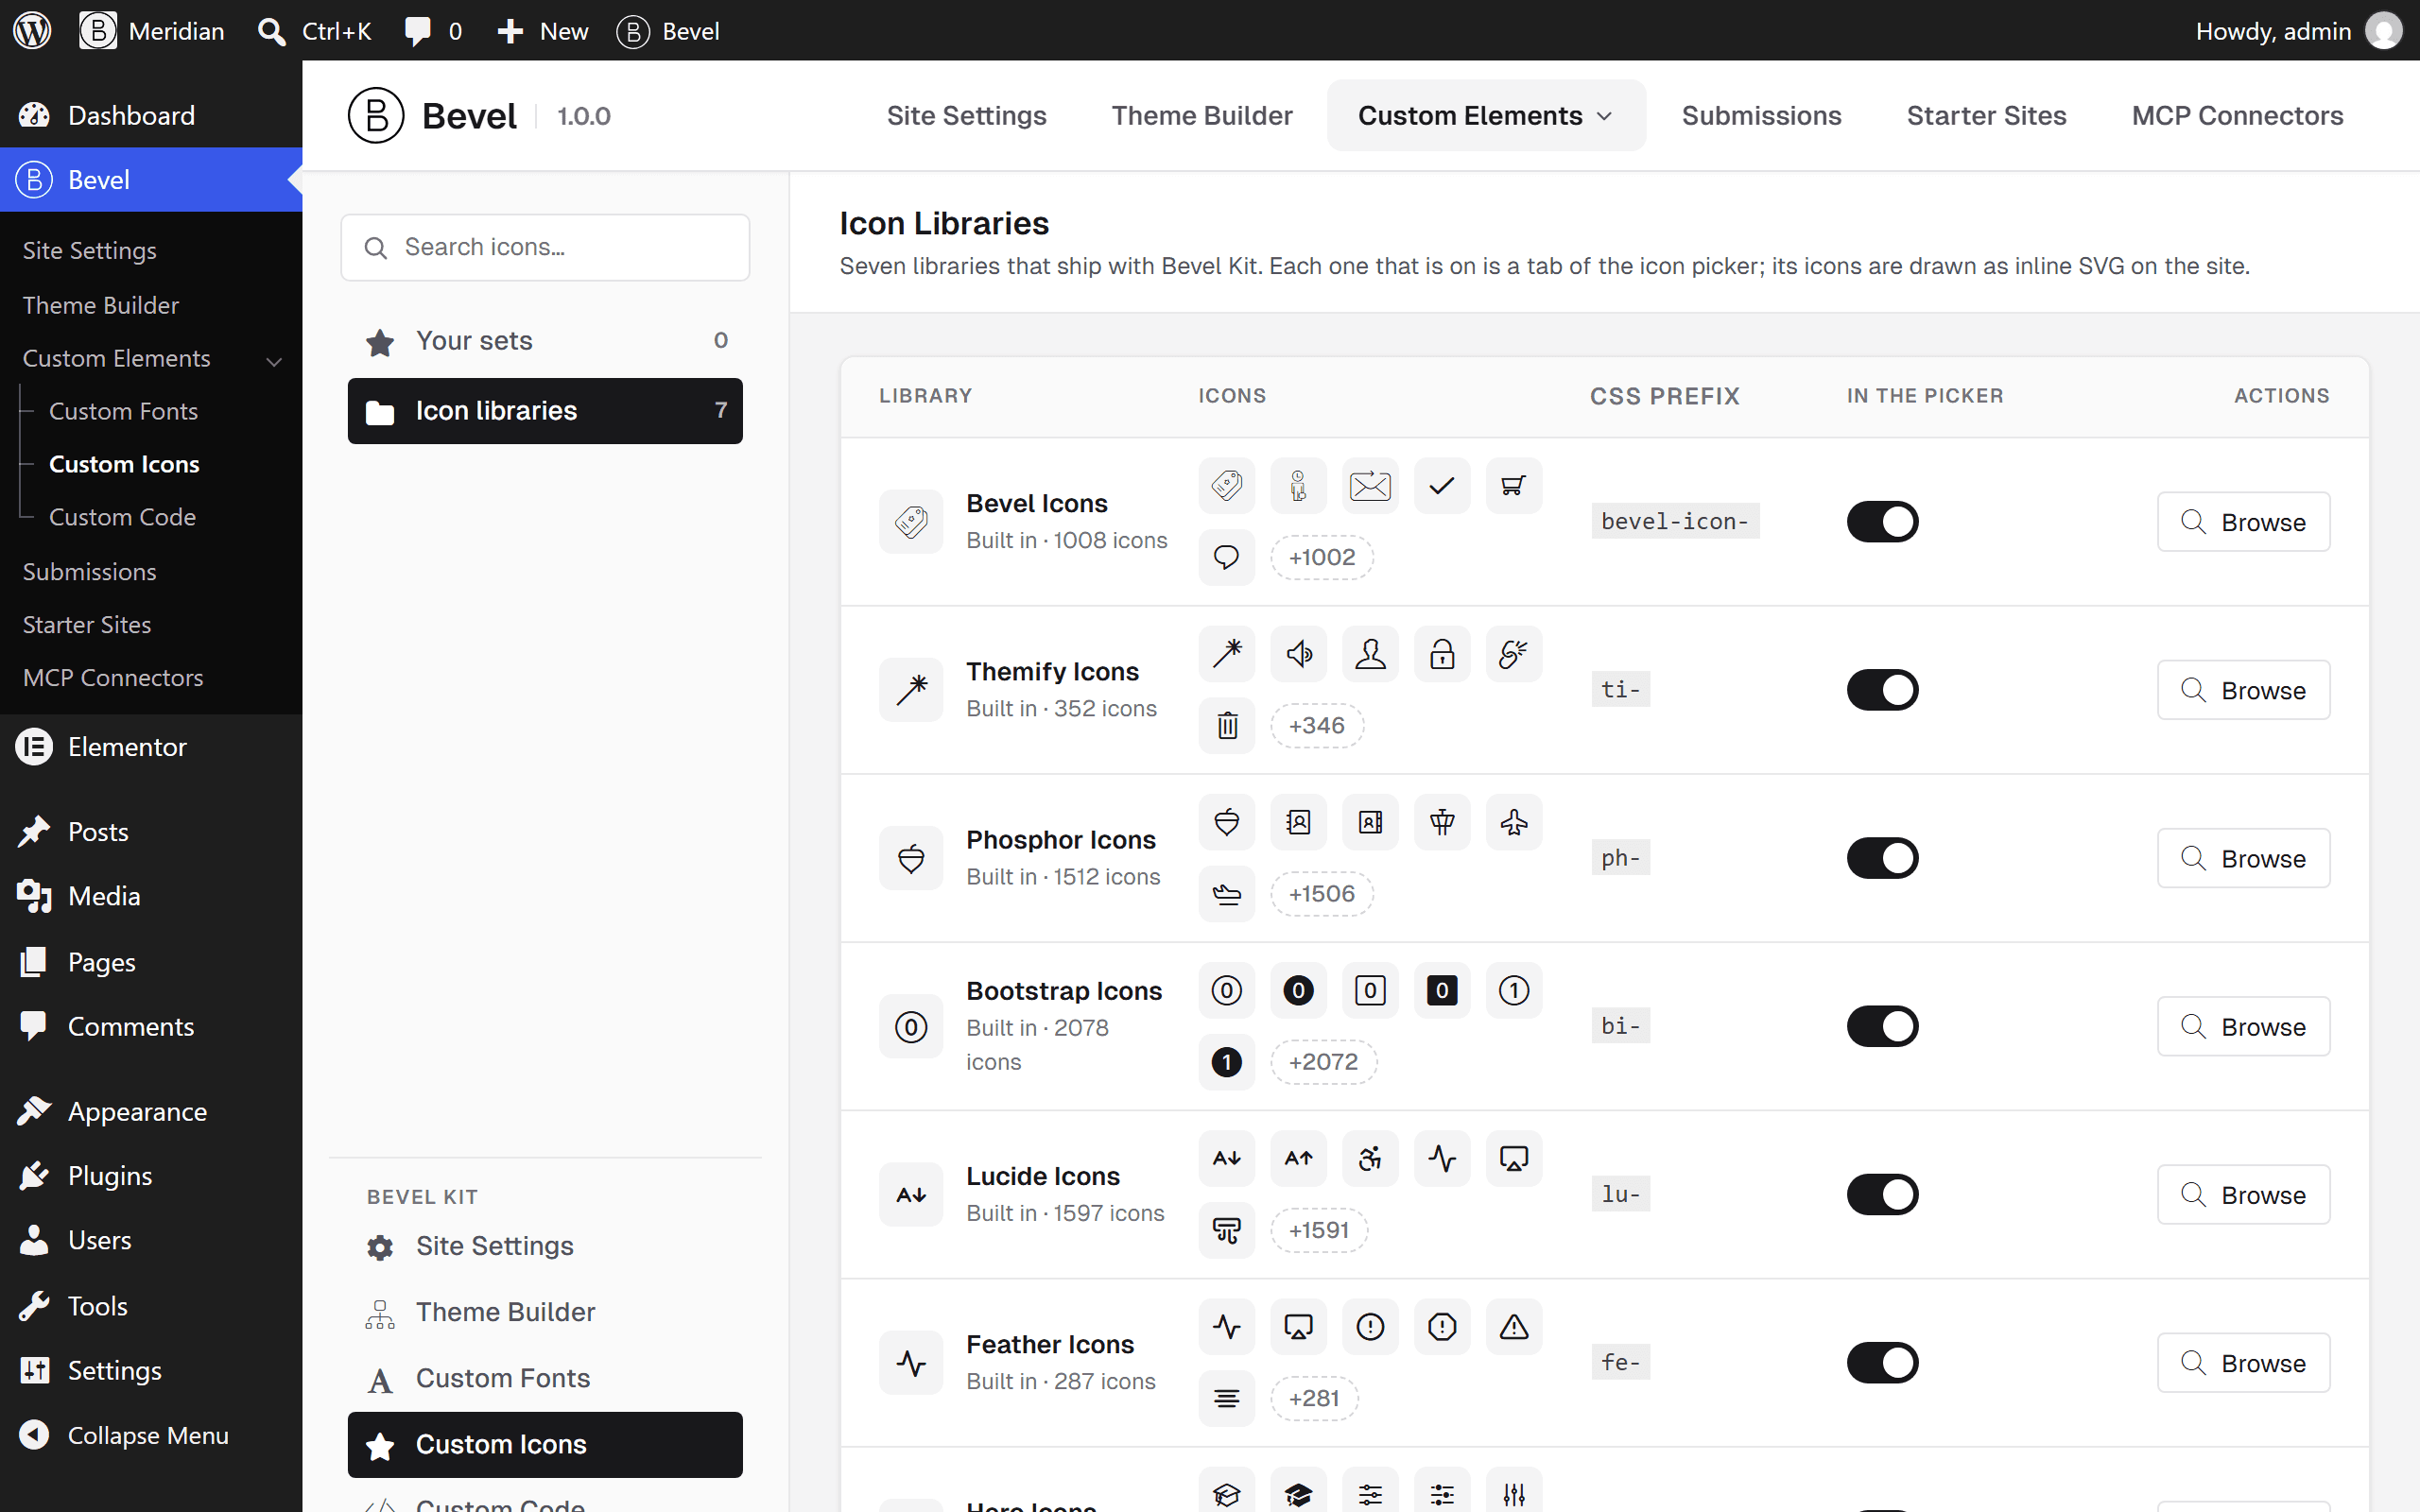The height and width of the screenshot is (1512, 2420).
Task: Click the accessibility figure icon in Lucide row
Action: [1370, 1158]
